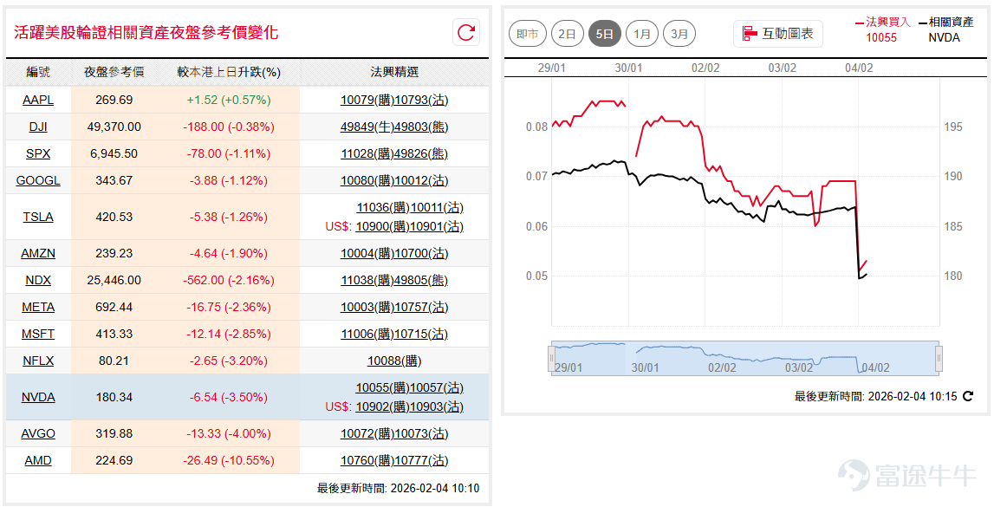Image resolution: width=994 pixels, height=507 pixels.
Task: Select the 2日 chart range
Action: coord(568,34)
